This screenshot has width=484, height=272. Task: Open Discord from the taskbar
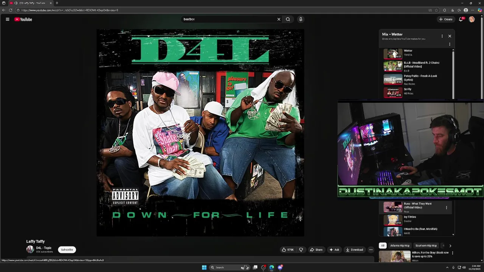click(x=280, y=267)
